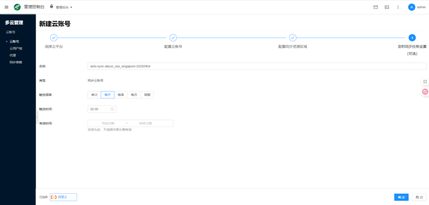Select 单次 trigger frequency
This screenshot has width=429, height=205.
point(94,95)
